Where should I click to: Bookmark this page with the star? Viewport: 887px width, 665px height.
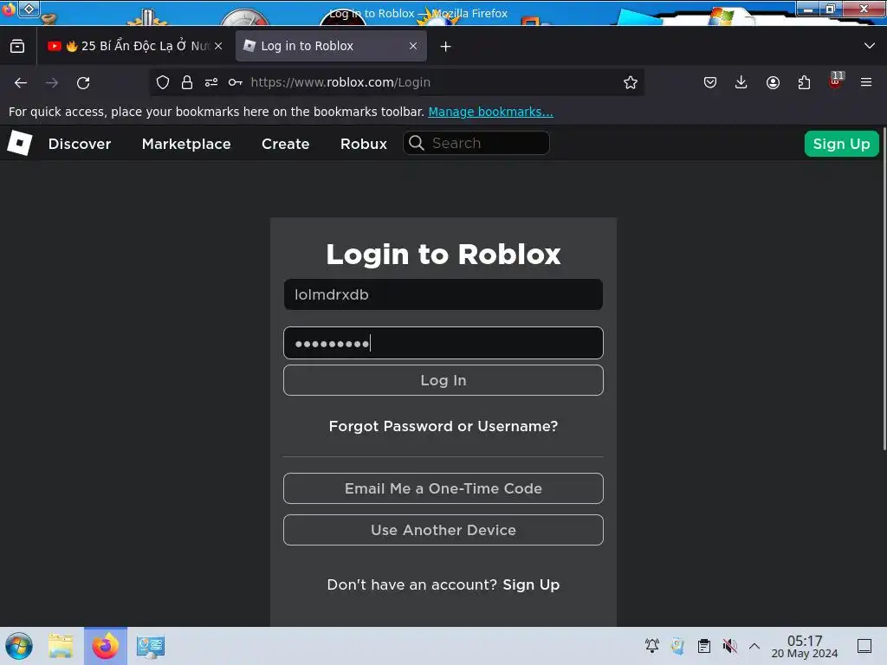(631, 82)
